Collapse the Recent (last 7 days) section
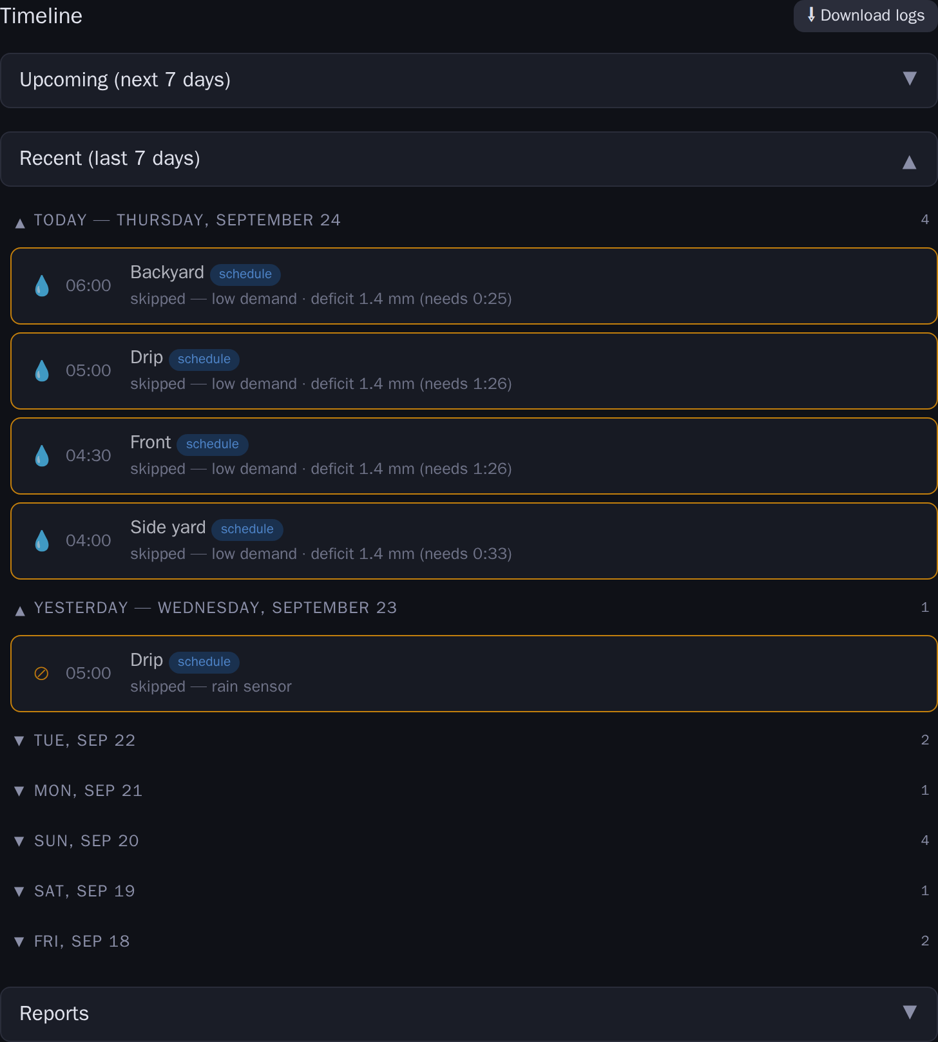The image size is (938, 1042). (x=469, y=159)
